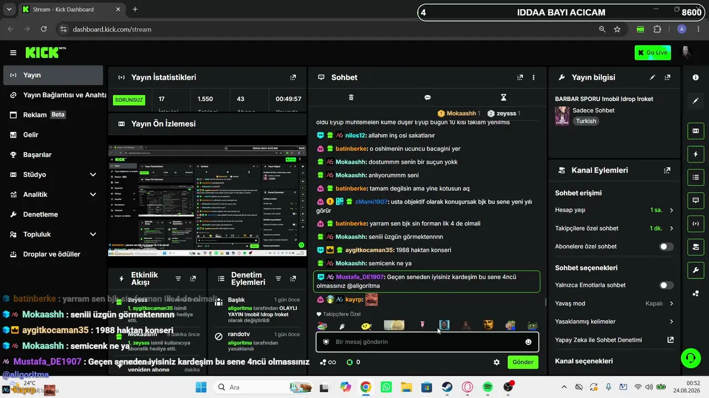Screen dimensions: 709x398
Task: Expand the Stüdyo sidebar section
Action: (93, 175)
